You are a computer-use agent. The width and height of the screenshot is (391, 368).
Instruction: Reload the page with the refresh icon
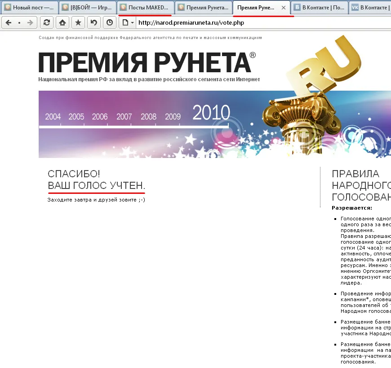click(x=46, y=23)
